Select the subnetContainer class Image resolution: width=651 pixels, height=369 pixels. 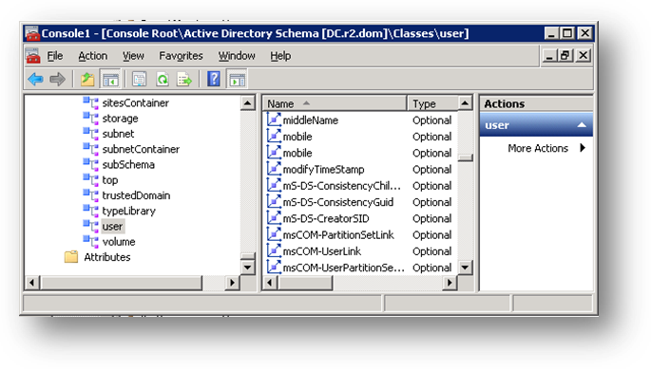tap(141, 149)
